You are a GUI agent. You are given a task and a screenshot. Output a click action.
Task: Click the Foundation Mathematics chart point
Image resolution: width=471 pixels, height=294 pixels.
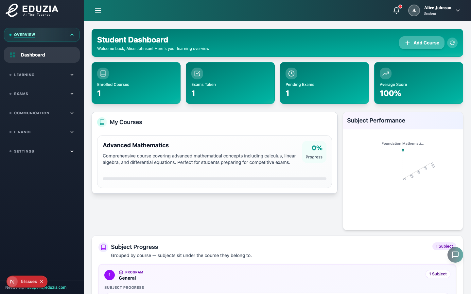point(403,150)
